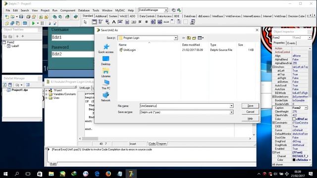Select the Memo component in palette
Screen dimensions: 317x178
[x=127, y=22]
